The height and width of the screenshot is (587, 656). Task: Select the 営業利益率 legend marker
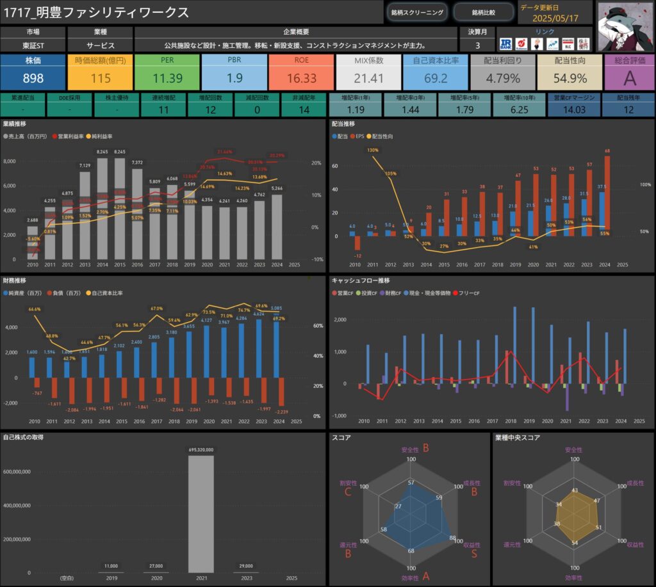coord(55,136)
